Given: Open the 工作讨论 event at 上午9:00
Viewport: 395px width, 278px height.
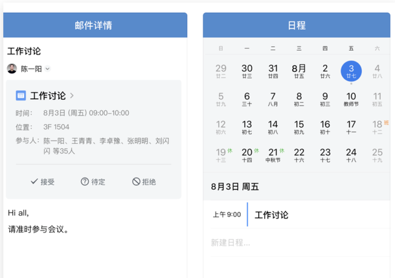Looking at the screenshot, I should coord(271,215).
